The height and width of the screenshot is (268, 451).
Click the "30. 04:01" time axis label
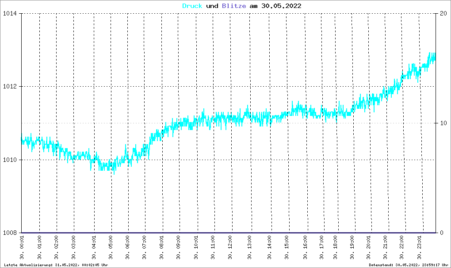[94, 248]
